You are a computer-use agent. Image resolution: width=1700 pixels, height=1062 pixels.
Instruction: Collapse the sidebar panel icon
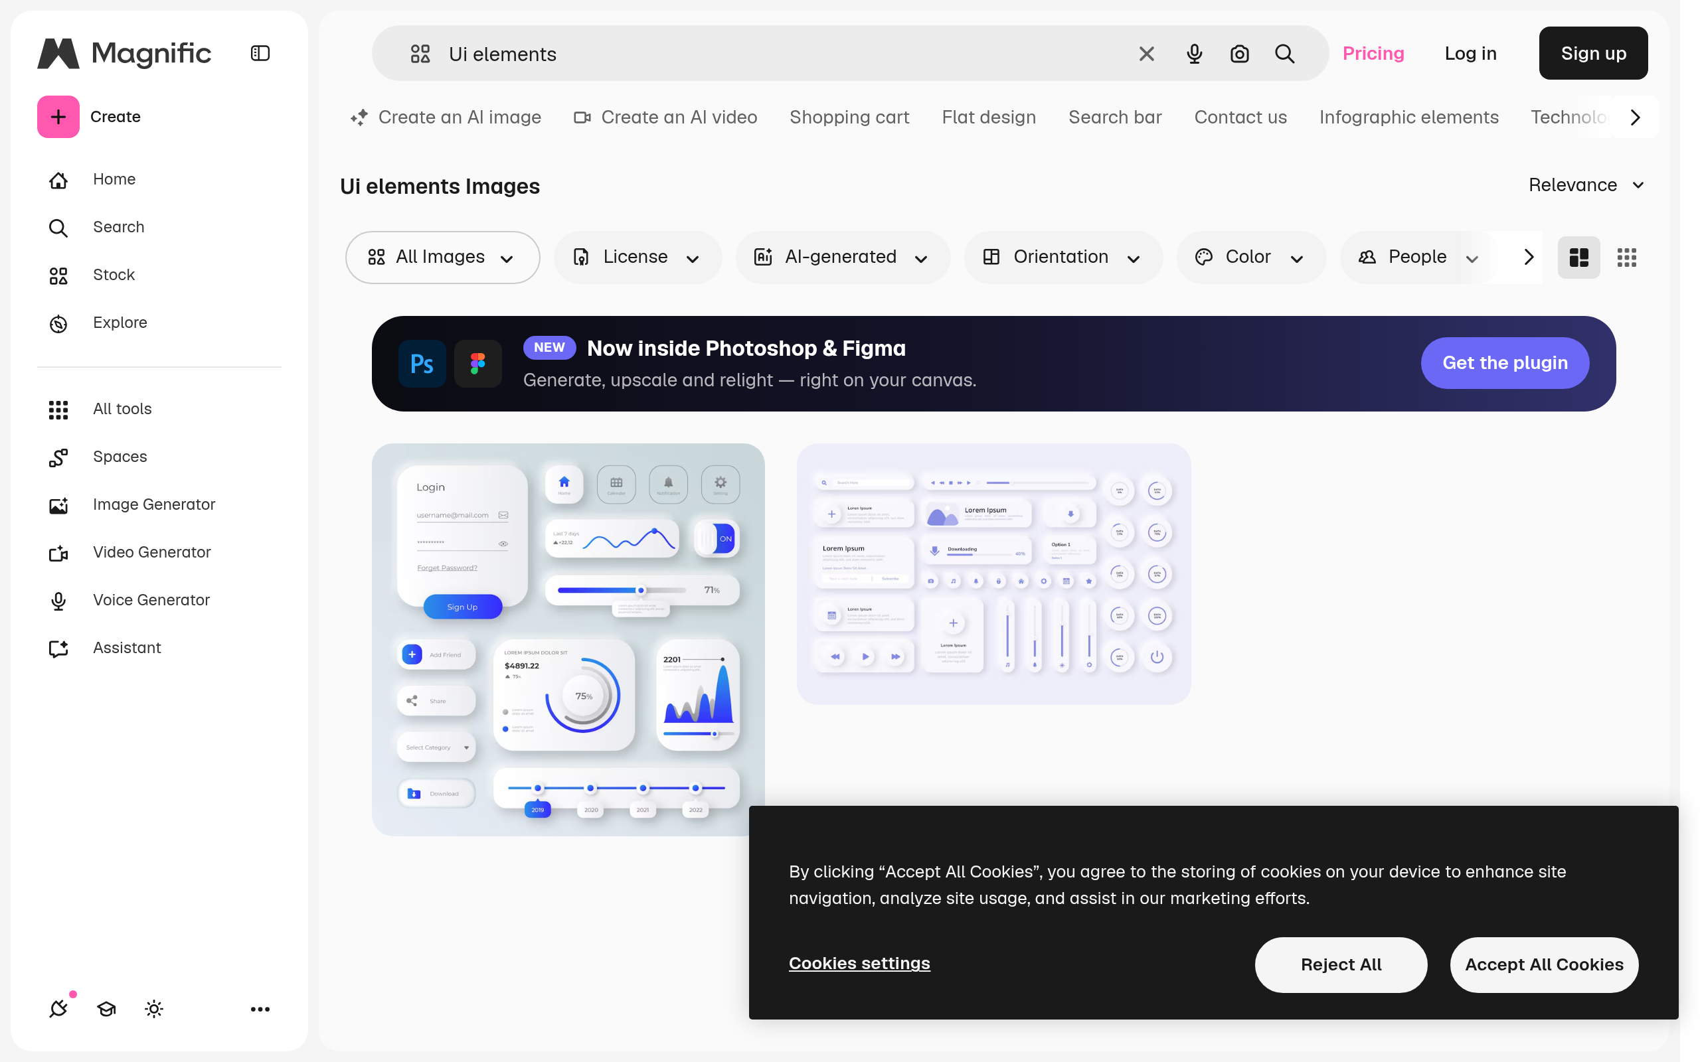coord(260,53)
